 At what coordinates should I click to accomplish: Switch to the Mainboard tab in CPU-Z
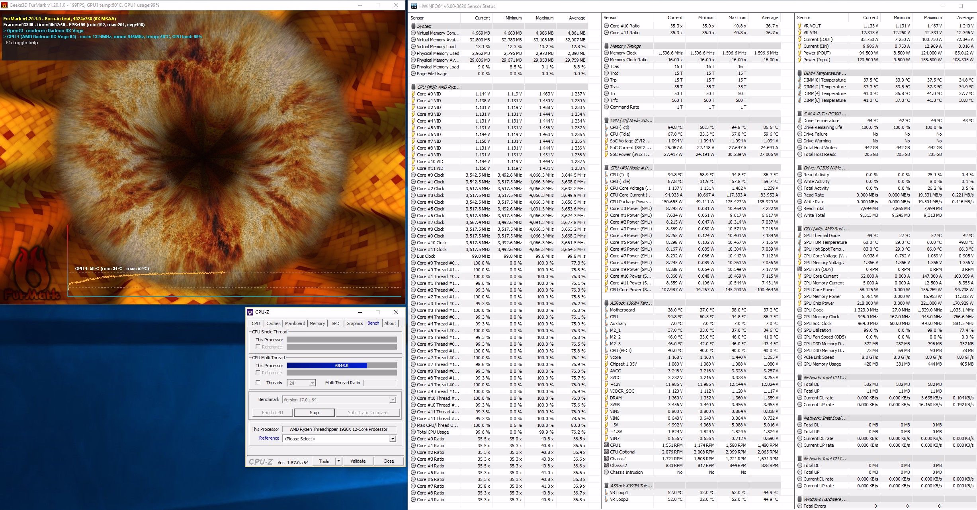295,323
